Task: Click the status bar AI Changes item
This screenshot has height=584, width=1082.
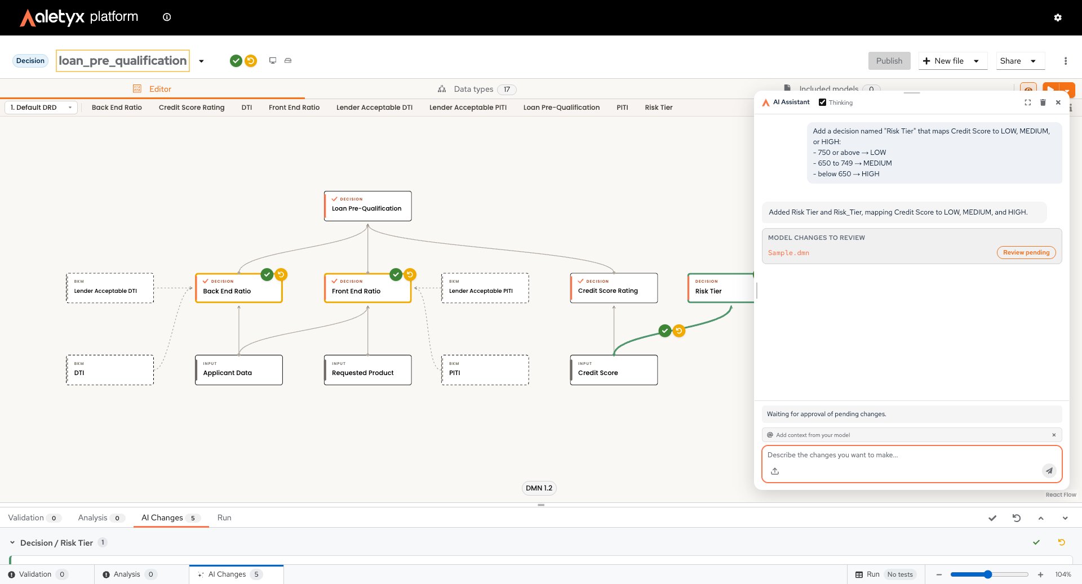Action: click(x=236, y=574)
